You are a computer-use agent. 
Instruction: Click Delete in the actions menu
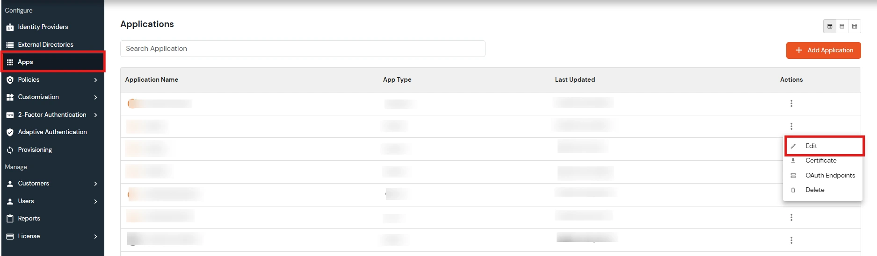(x=814, y=190)
